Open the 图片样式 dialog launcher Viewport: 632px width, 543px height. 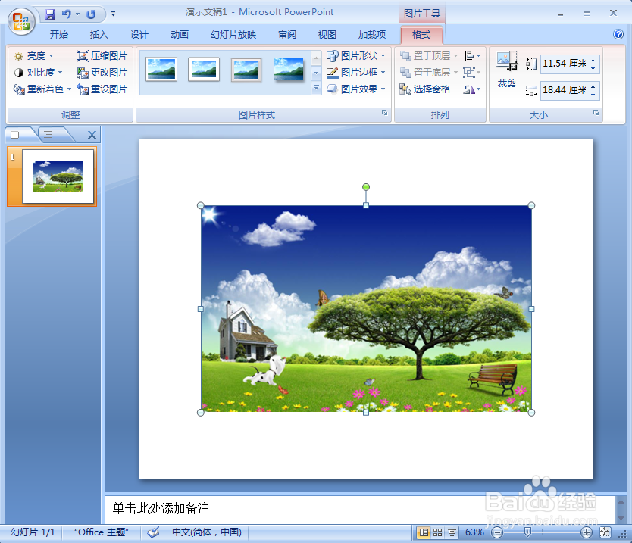[384, 113]
